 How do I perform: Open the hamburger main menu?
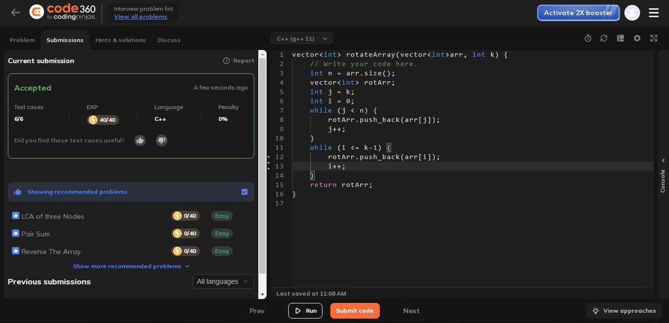point(654,13)
